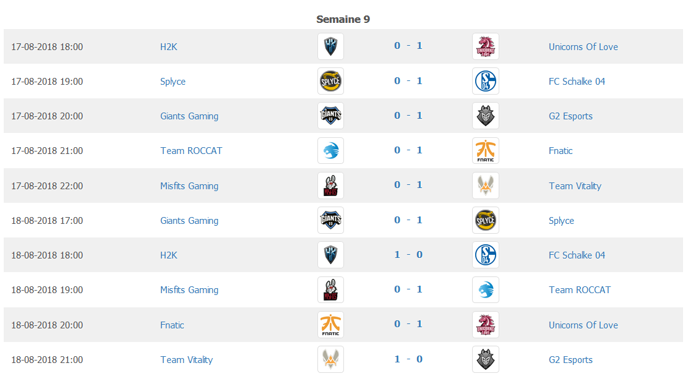Click the 0 - 1 score of Fnatic vs Unicorns

pyautogui.click(x=408, y=324)
